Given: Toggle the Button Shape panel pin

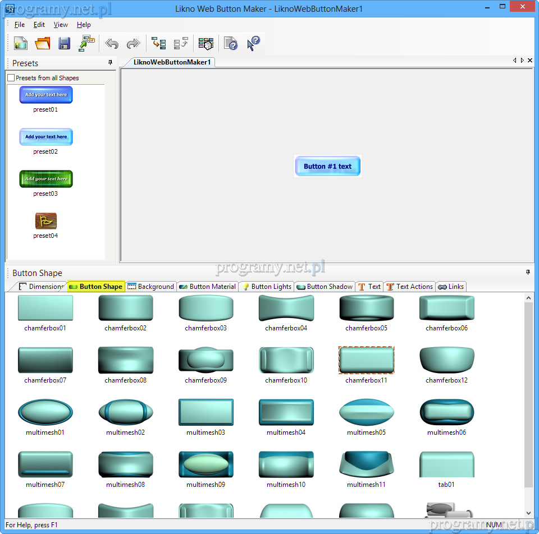Looking at the screenshot, I should coord(528,273).
